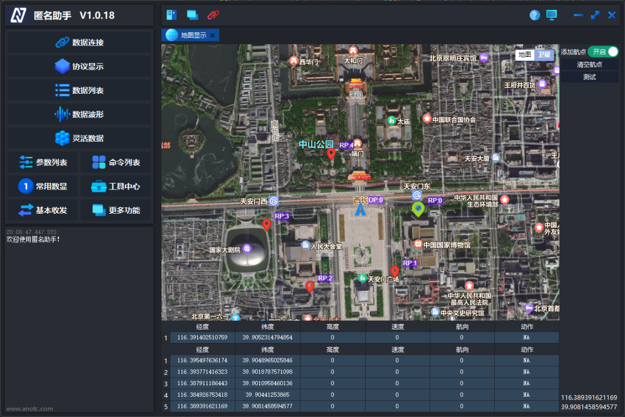Click the 西华门 map marker icon
Image resolution: width=625 pixels, height=417 pixels.
coord(294,61)
